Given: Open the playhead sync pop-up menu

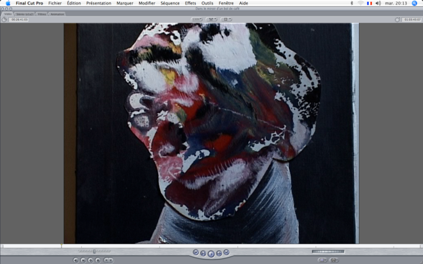Looking at the screenshot, I should pos(211,19).
